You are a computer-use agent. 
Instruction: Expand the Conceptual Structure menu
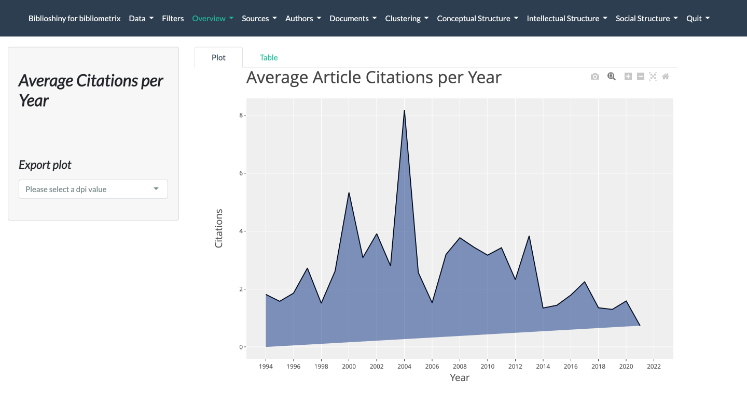477,18
